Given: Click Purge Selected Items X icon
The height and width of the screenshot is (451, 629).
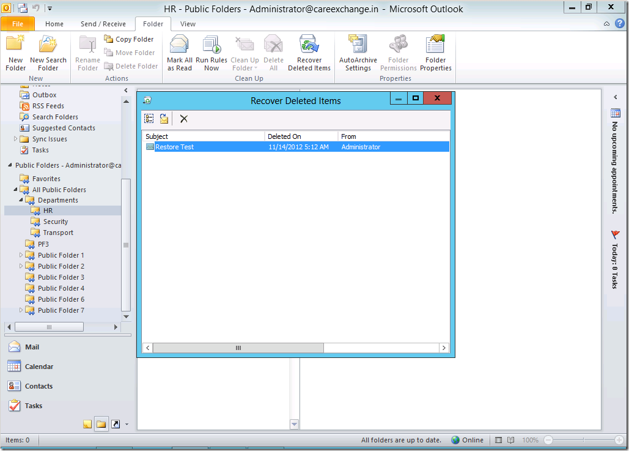Looking at the screenshot, I should (184, 119).
